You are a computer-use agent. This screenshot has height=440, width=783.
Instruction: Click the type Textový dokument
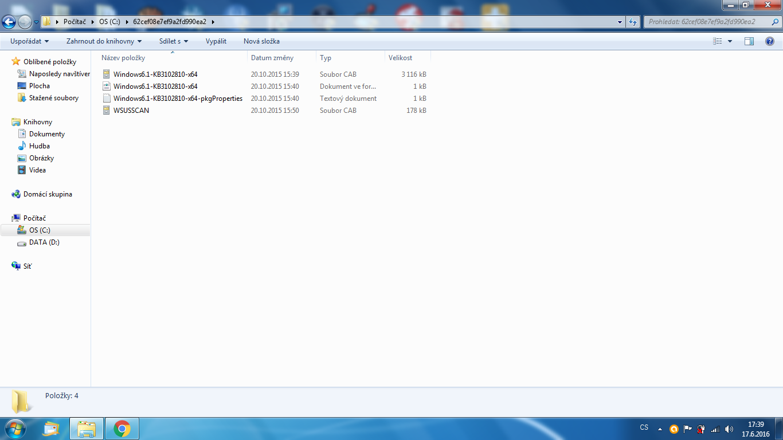click(x=348, y=99)
